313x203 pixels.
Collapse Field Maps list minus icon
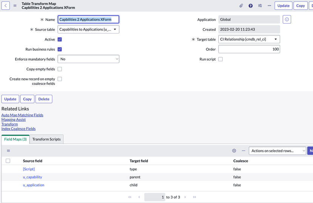[x=243, y=151]
